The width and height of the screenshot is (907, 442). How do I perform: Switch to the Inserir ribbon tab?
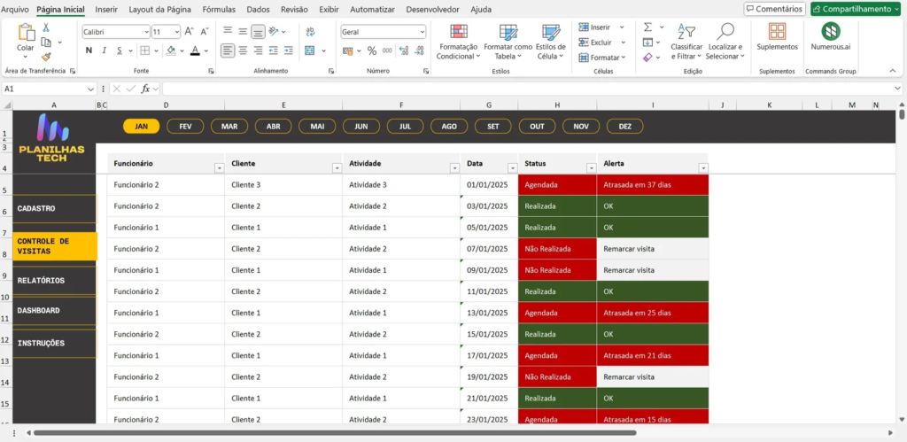pyautogui.click(x=106, y=9)
